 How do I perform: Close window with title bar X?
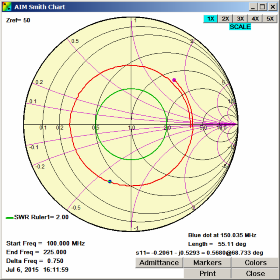[273, 7]
